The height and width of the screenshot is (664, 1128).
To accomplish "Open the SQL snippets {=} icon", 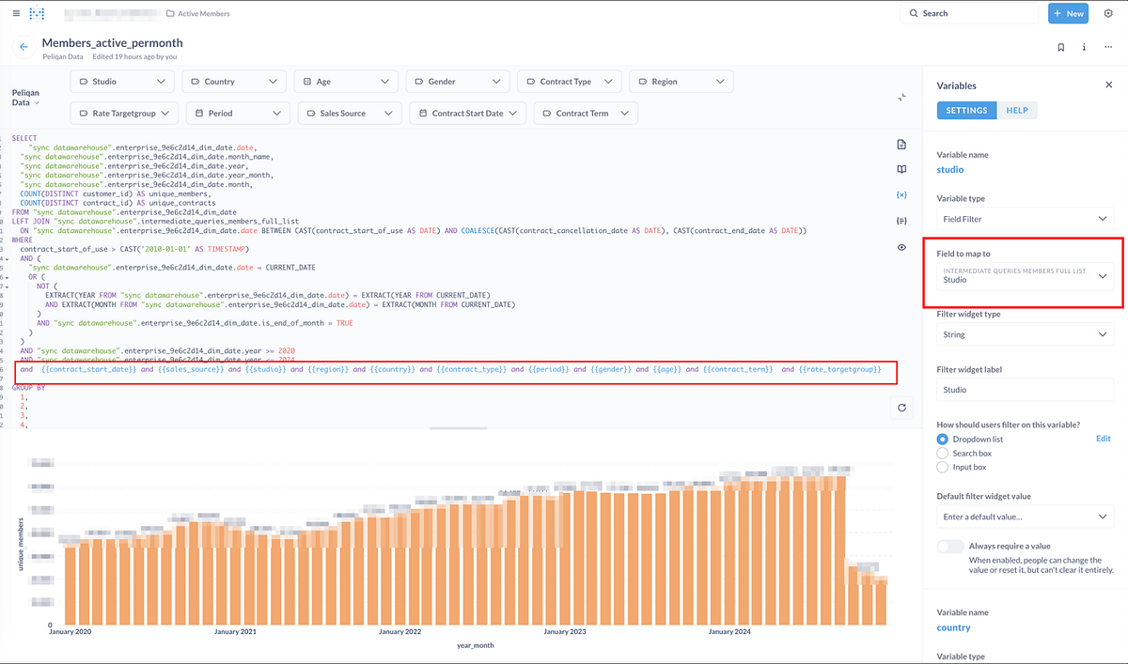I will click(x=901, y=219).
